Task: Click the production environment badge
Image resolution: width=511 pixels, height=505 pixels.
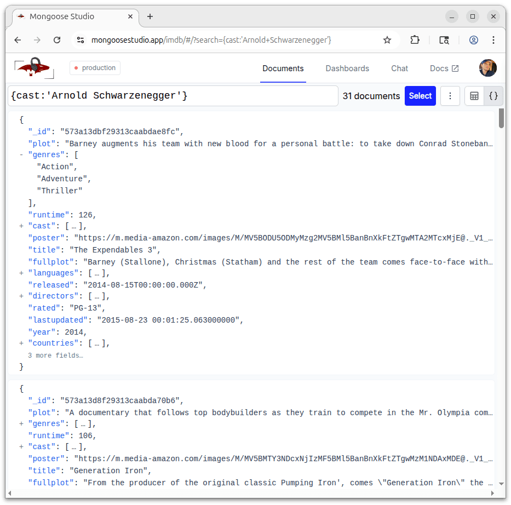Action: 95,68
